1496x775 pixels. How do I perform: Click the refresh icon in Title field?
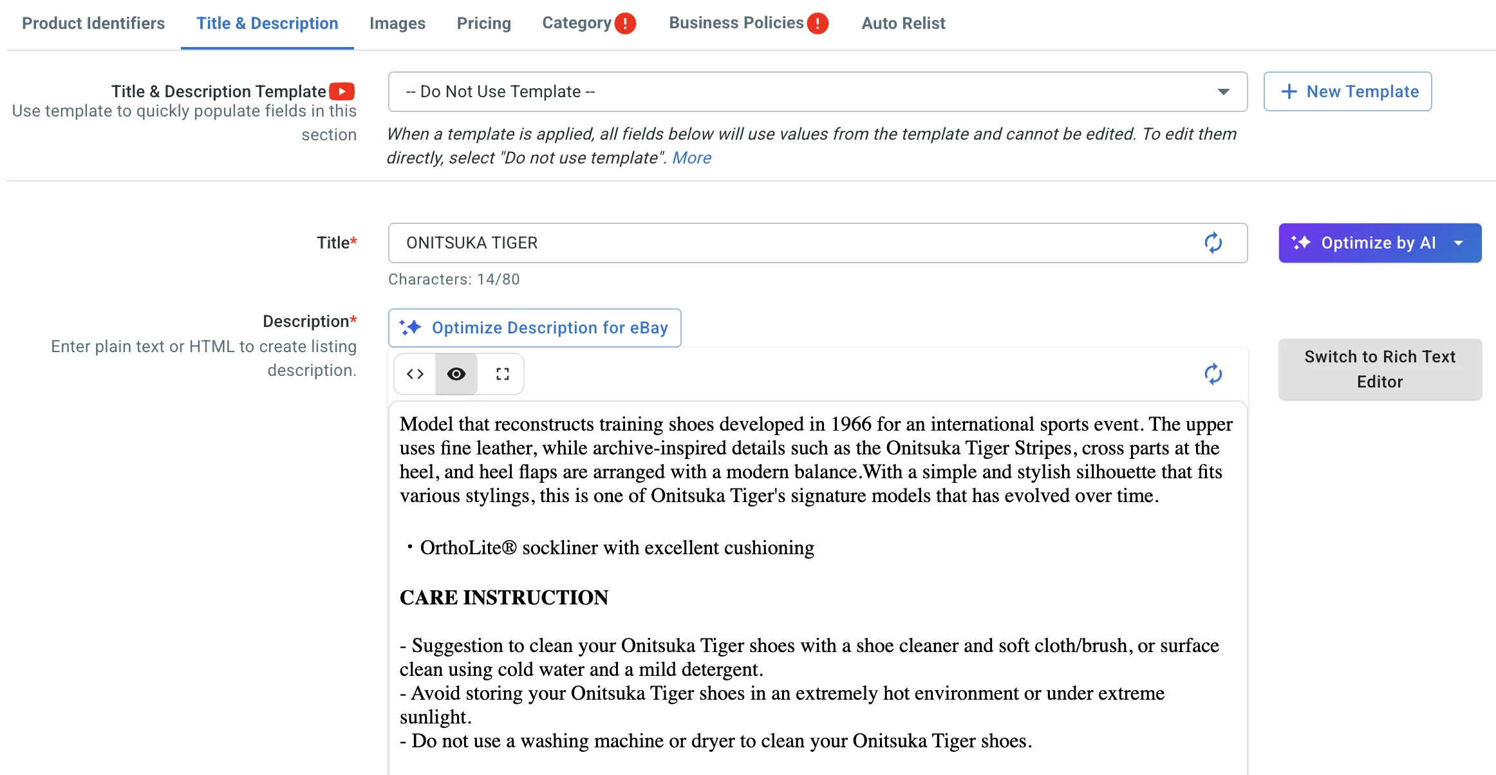[x=1213, y=243]
